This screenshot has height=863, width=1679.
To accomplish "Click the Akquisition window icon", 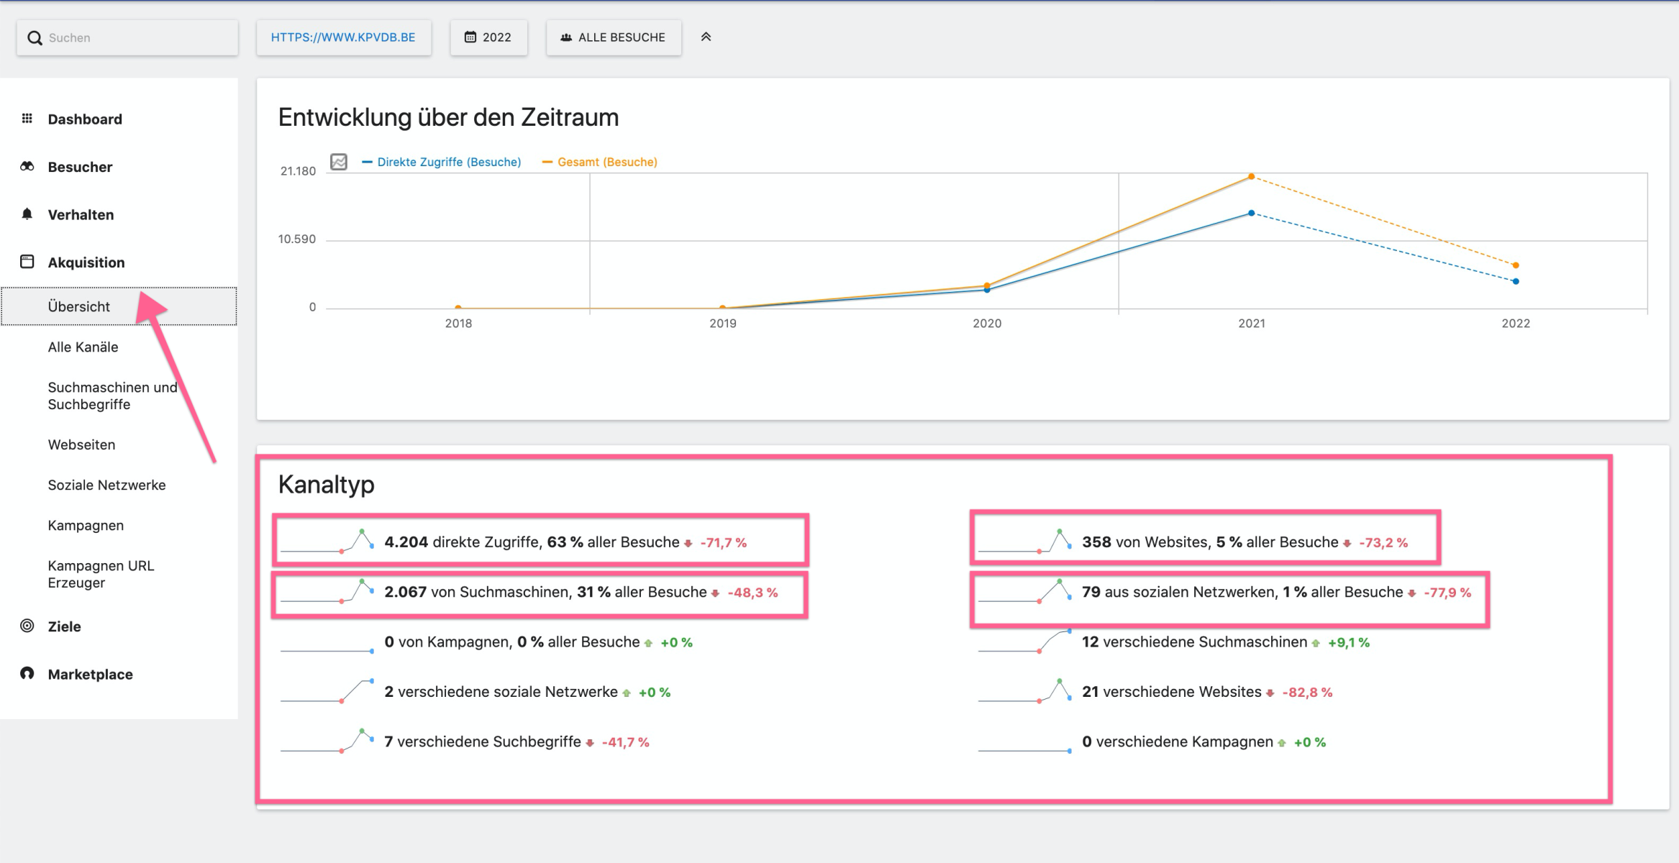I will pos(27,262).
